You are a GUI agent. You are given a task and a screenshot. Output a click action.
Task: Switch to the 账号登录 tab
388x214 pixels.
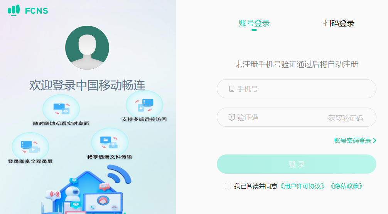254,23
